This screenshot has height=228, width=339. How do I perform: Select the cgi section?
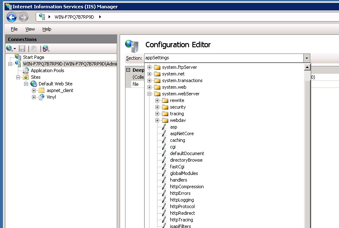[x=173, y=147]
